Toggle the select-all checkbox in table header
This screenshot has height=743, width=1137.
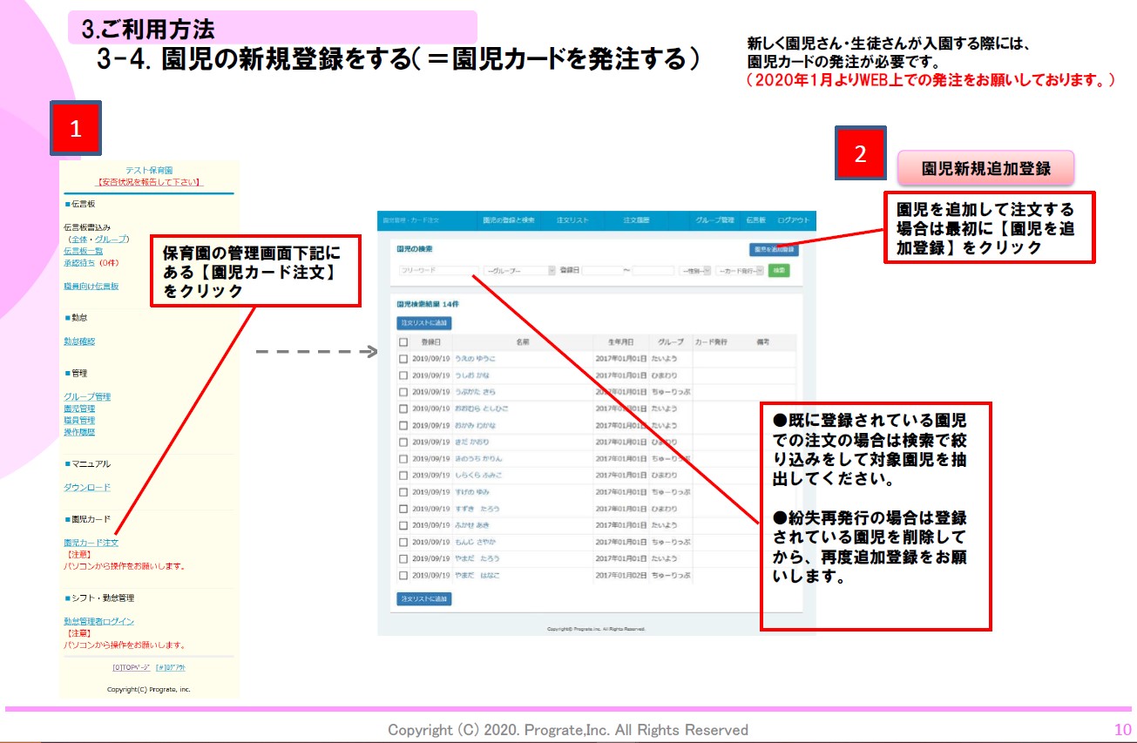click(x=403, y=342)
